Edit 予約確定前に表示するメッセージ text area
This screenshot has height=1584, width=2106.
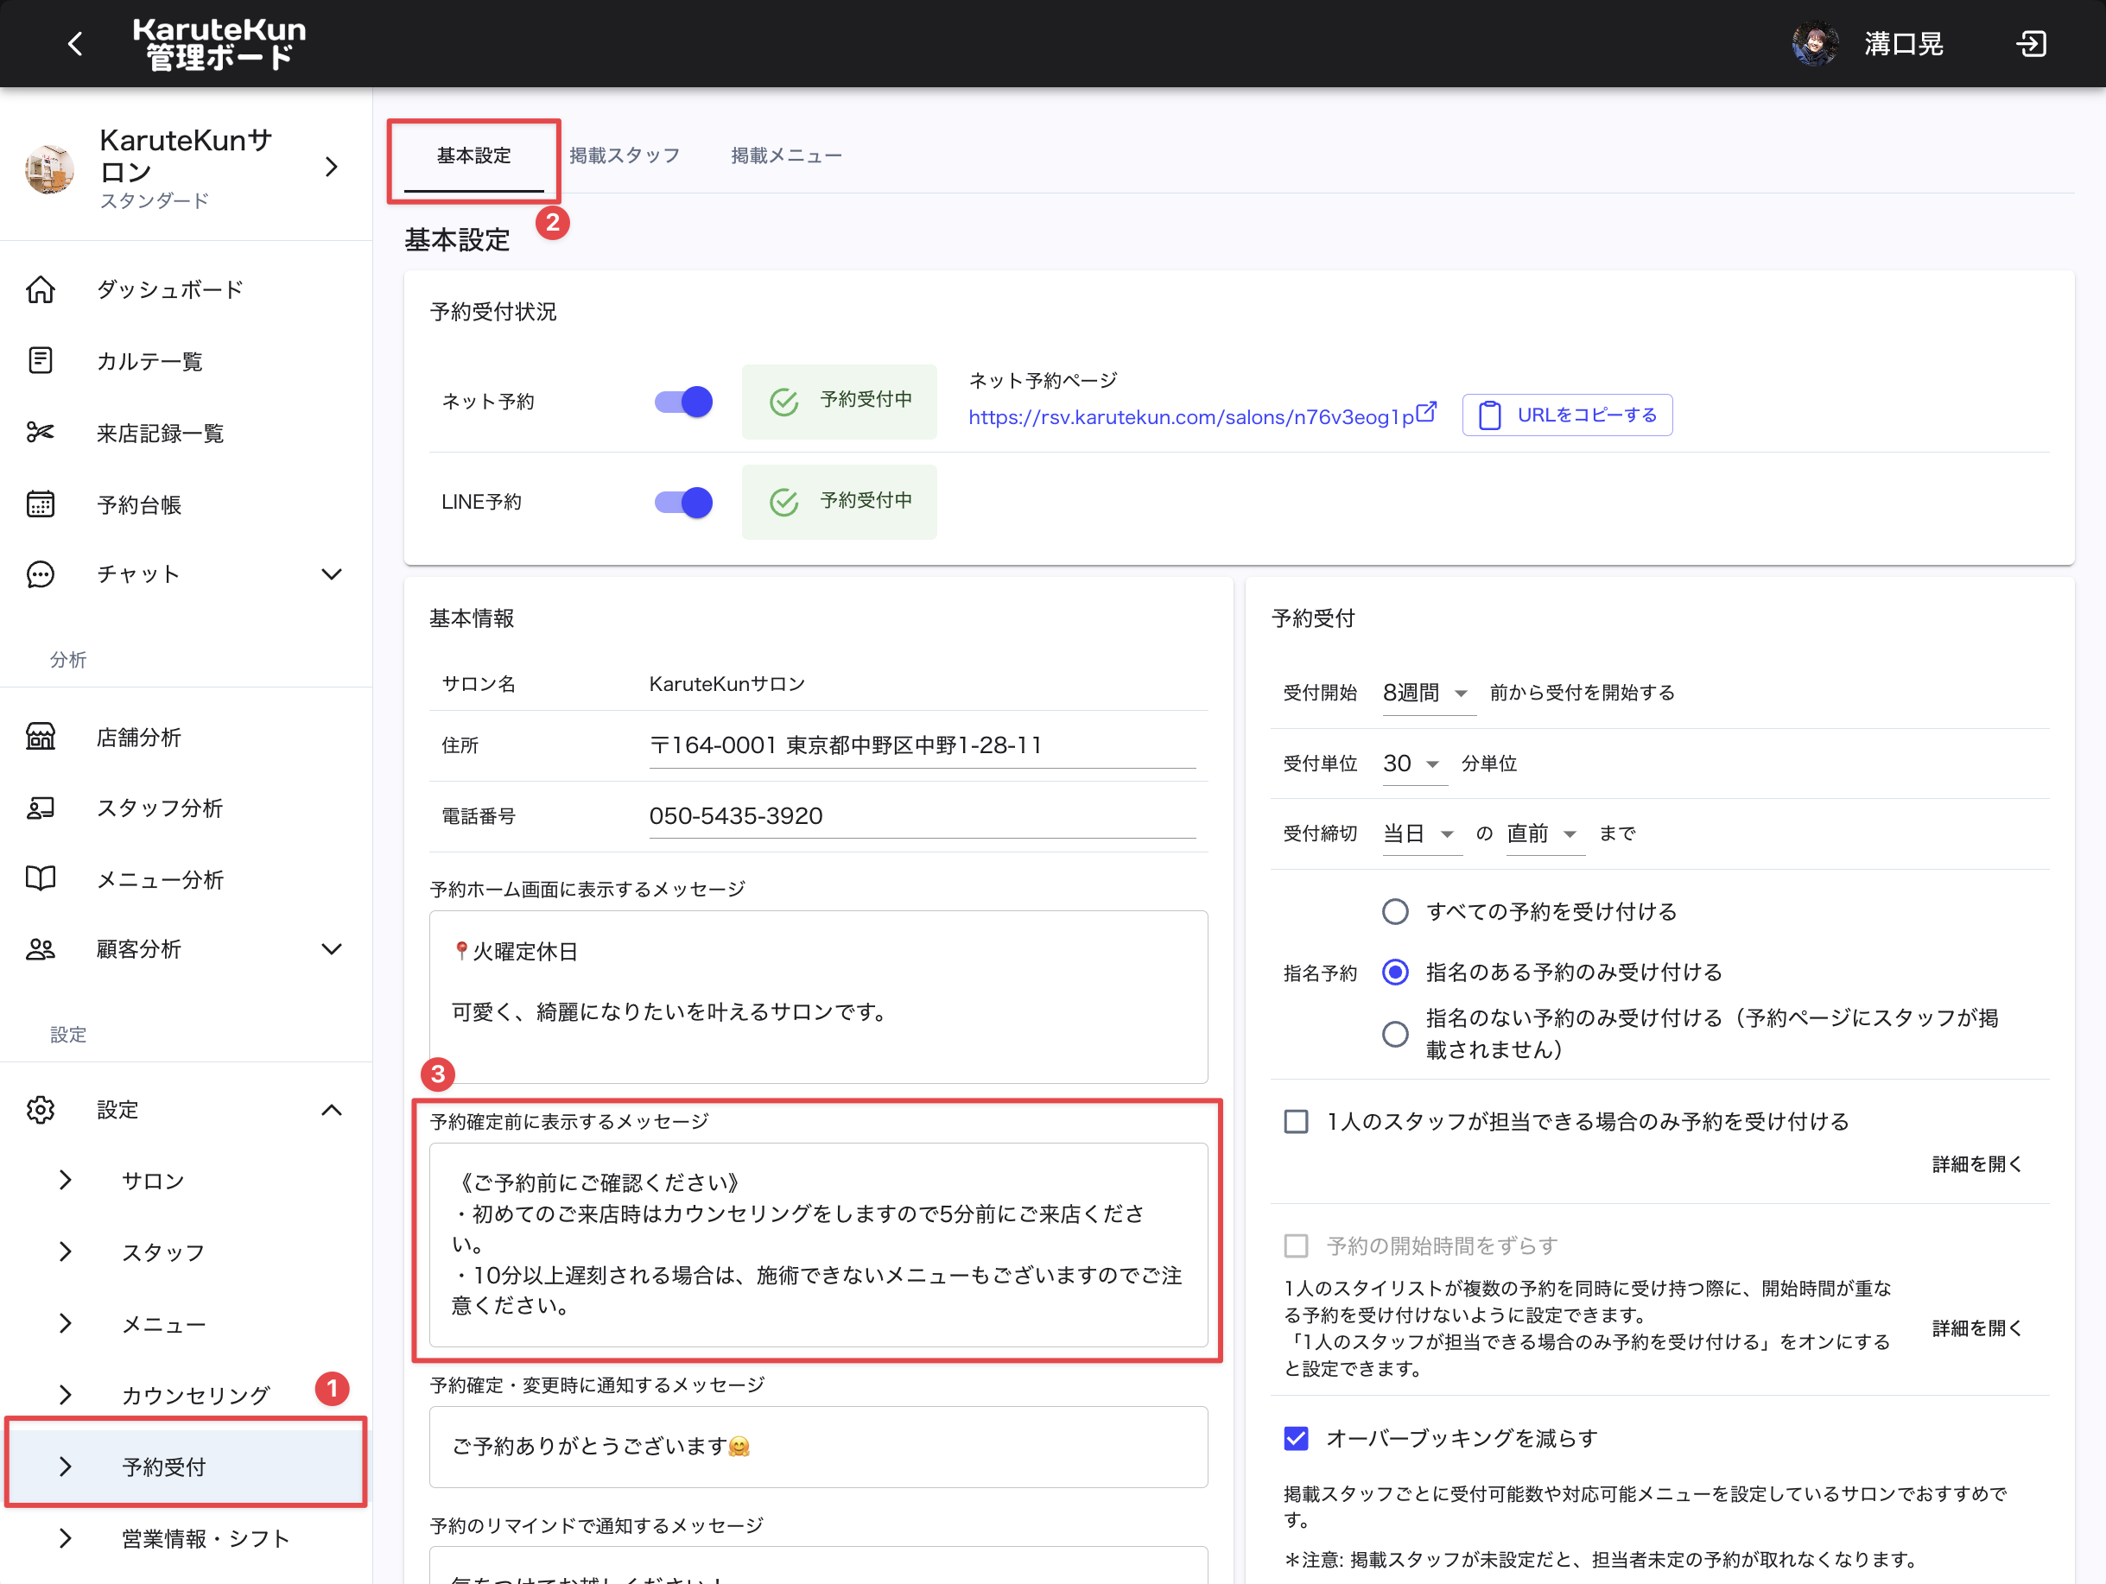[818, 1245]
